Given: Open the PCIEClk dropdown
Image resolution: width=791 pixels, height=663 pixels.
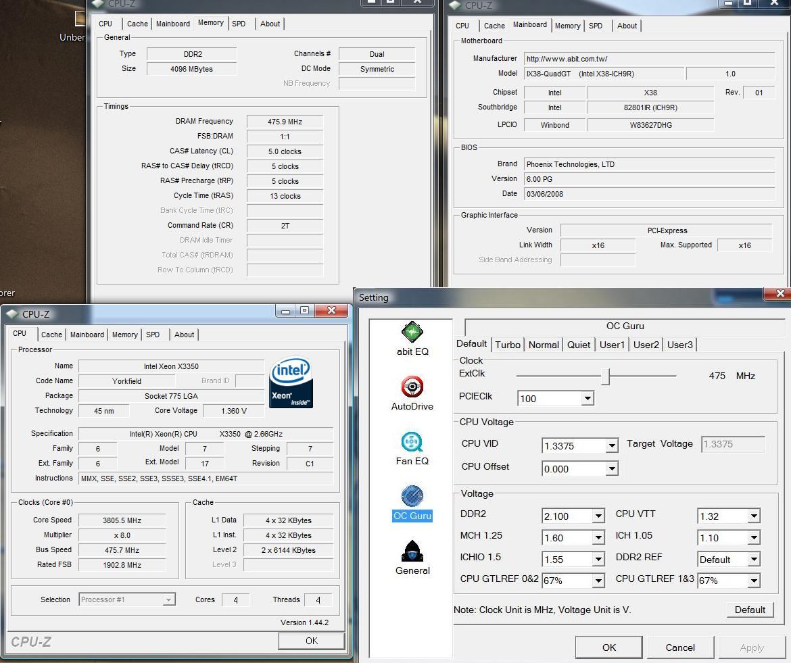Looking at the screenshot, I should (x=588, y=398).
